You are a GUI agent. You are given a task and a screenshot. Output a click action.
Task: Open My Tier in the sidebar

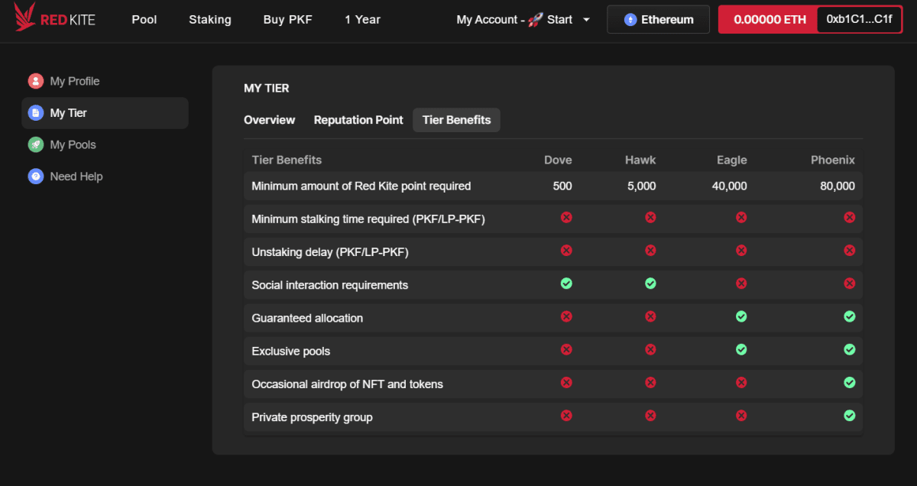105,113
